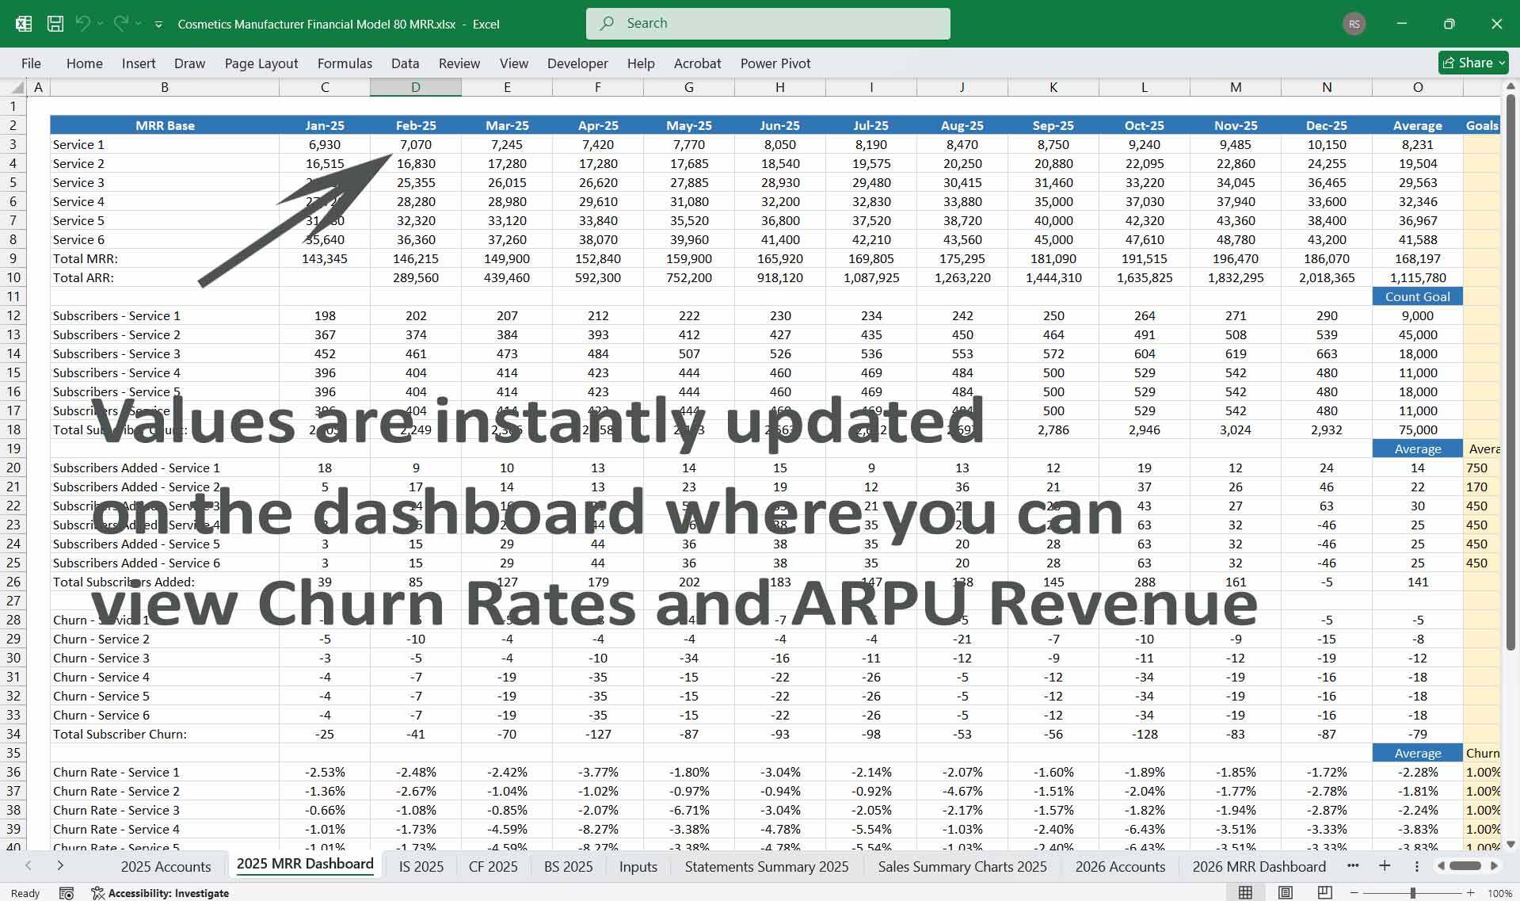Select the Formulas ribbon tab
This screenshot has height=901, width=1520.
point(345,63)
